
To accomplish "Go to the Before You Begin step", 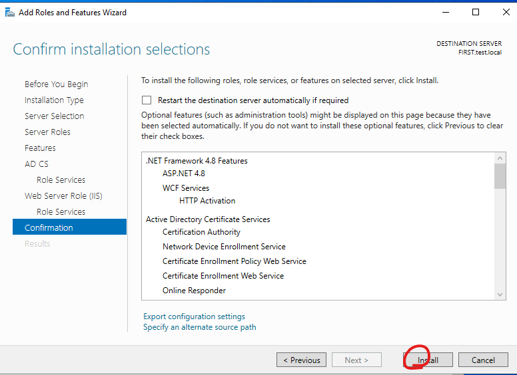I will (57, 84).
